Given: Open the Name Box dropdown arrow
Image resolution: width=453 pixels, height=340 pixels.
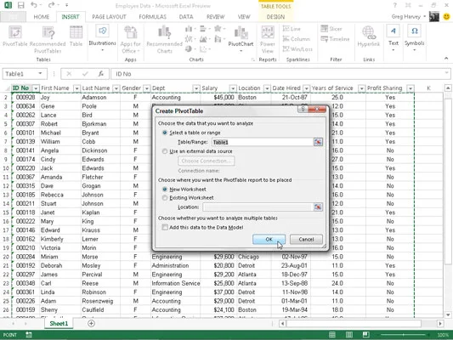Looking at the screenshot, I should click(x=40, y=74).
